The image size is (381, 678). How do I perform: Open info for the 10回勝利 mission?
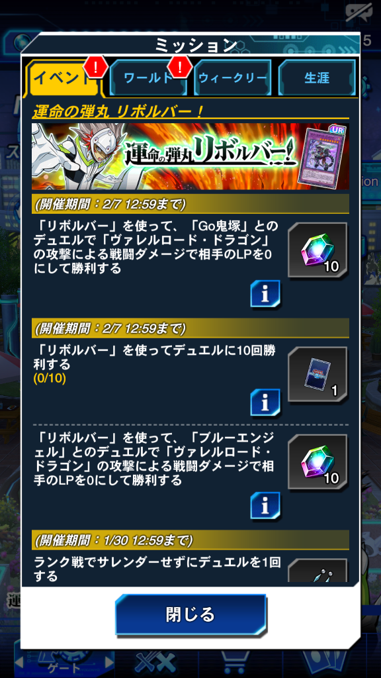265,403
